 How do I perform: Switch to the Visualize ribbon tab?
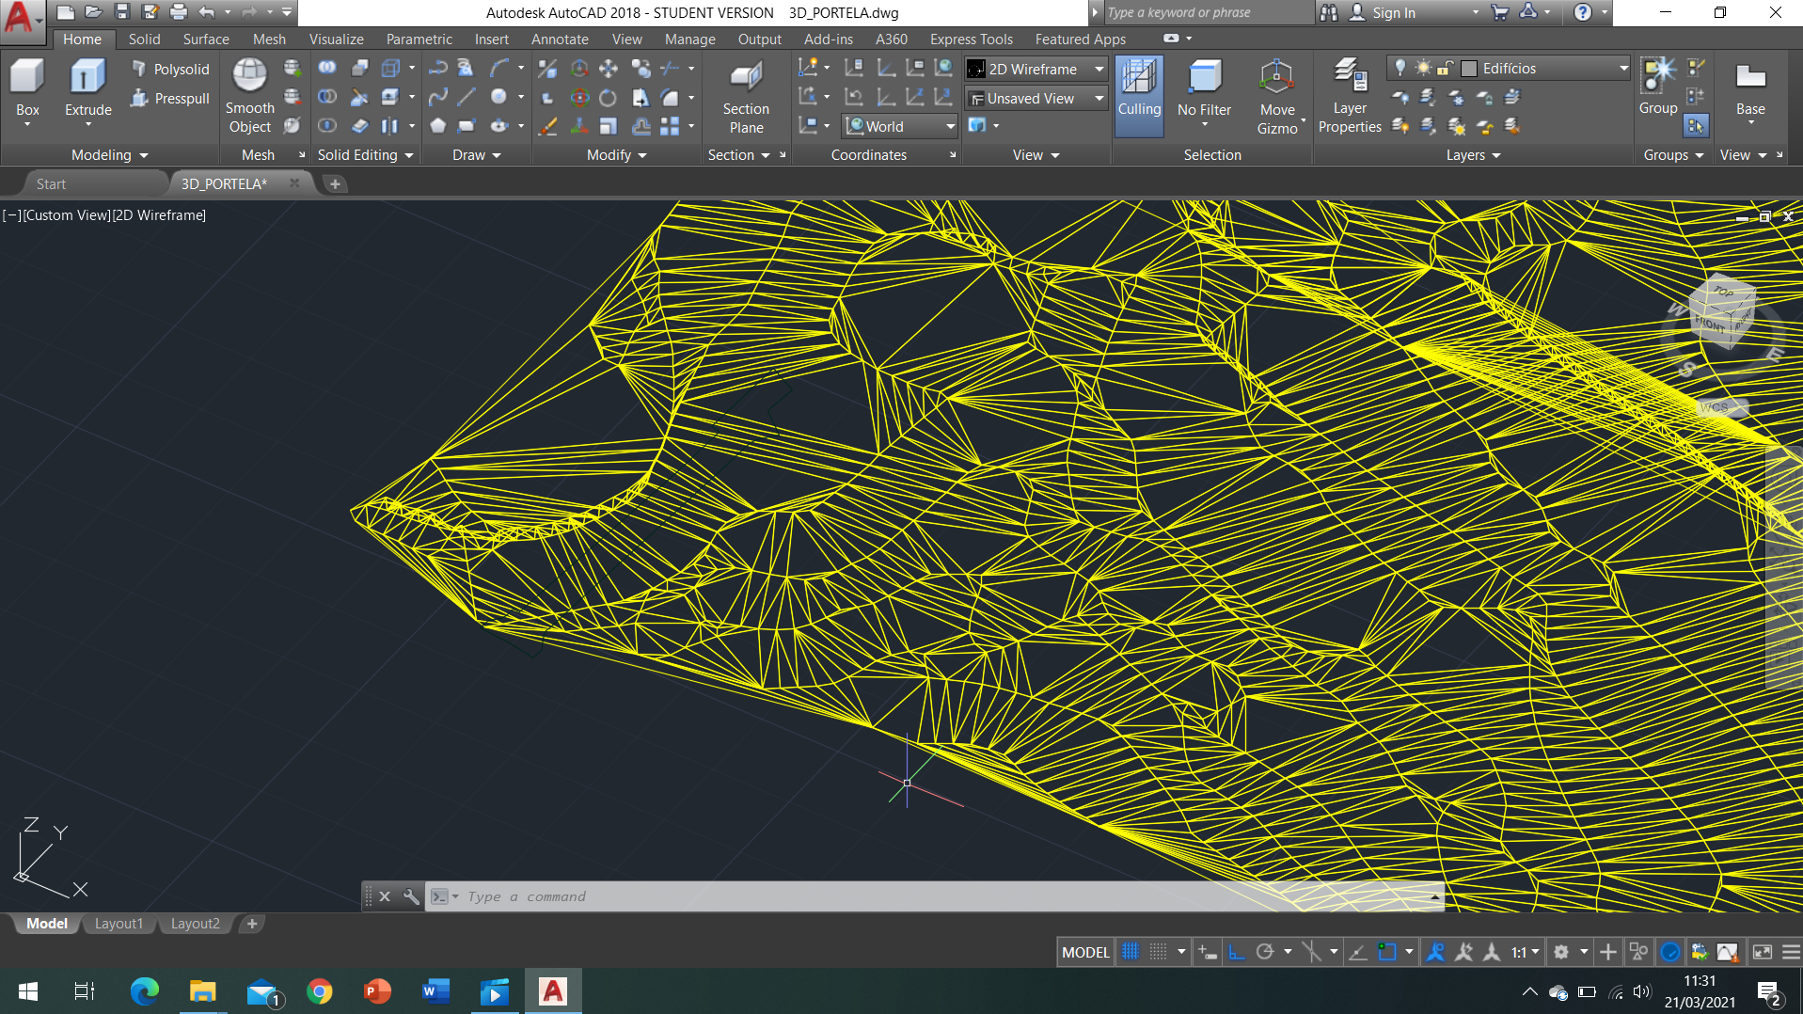pyautogui.click(x=336, y=40)
